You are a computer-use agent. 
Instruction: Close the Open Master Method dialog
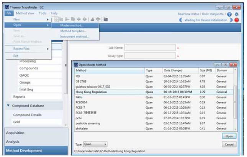[x=234, y=64]
